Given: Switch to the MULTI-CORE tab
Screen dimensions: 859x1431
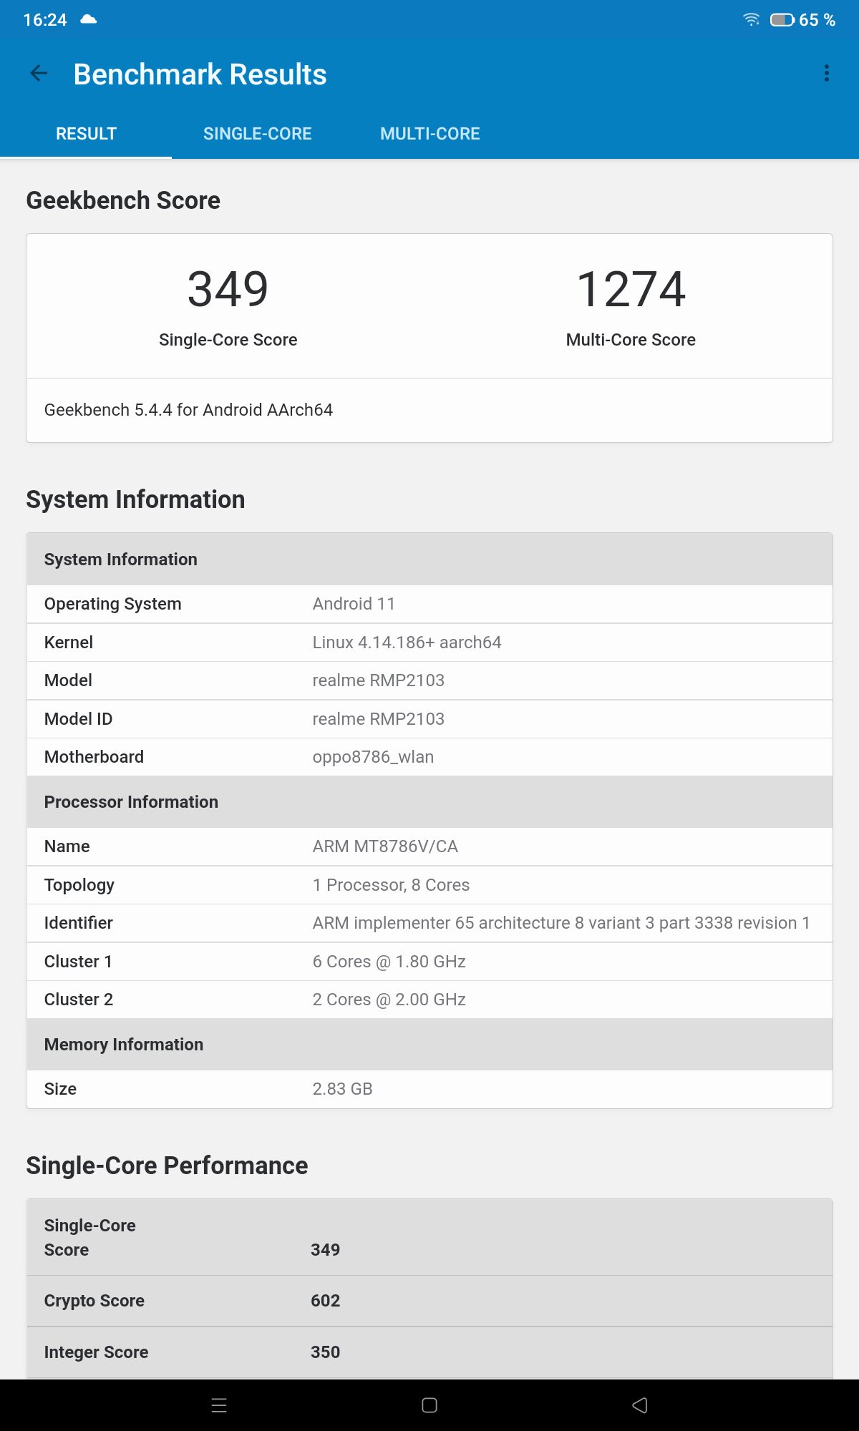Looking at the screenshot, I should coord(430,134).
